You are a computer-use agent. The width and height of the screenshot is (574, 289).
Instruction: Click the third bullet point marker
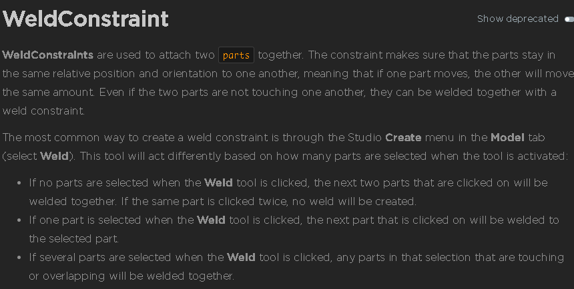[x=18, y=257]
